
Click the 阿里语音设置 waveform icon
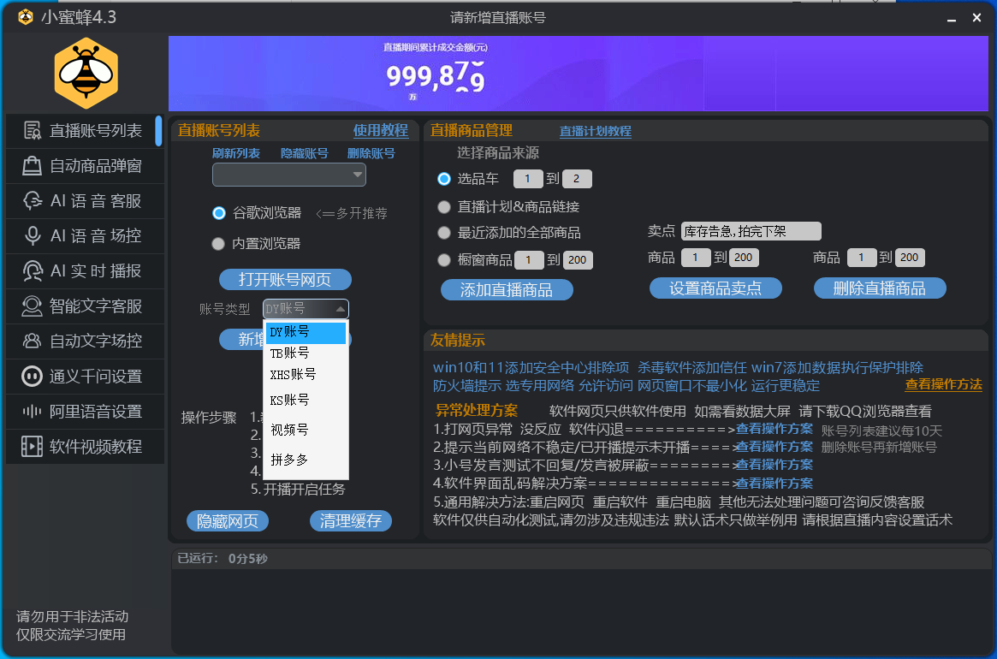[32, 412]
